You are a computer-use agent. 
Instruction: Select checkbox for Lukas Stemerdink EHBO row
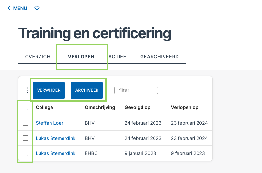click(25, 153)
